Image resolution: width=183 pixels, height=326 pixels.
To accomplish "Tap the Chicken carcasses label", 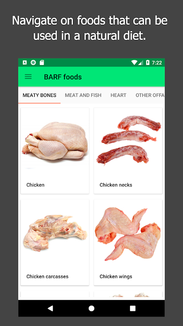I will pos(47,277).
